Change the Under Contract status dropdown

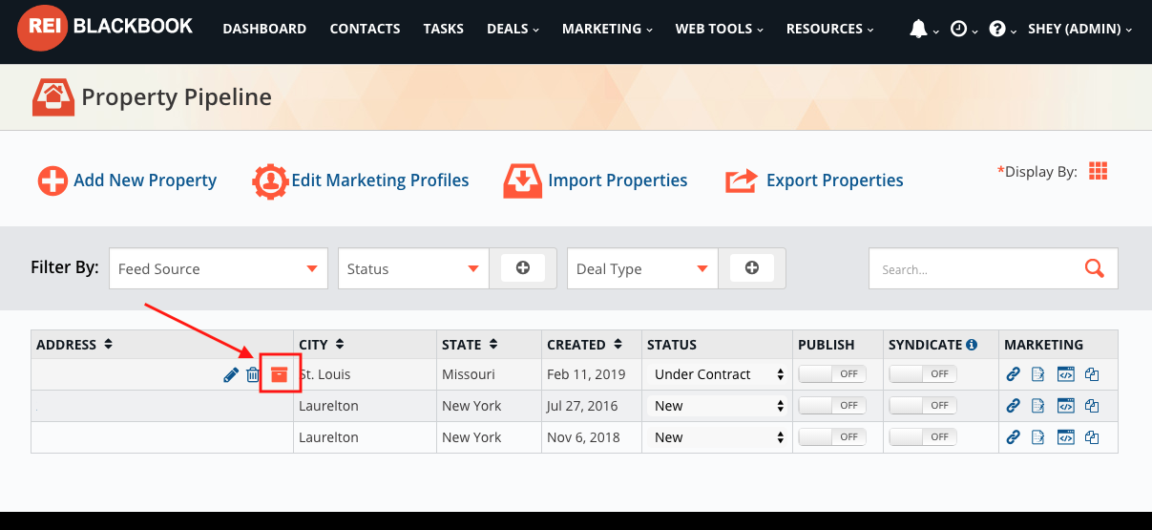click(719, 374)
